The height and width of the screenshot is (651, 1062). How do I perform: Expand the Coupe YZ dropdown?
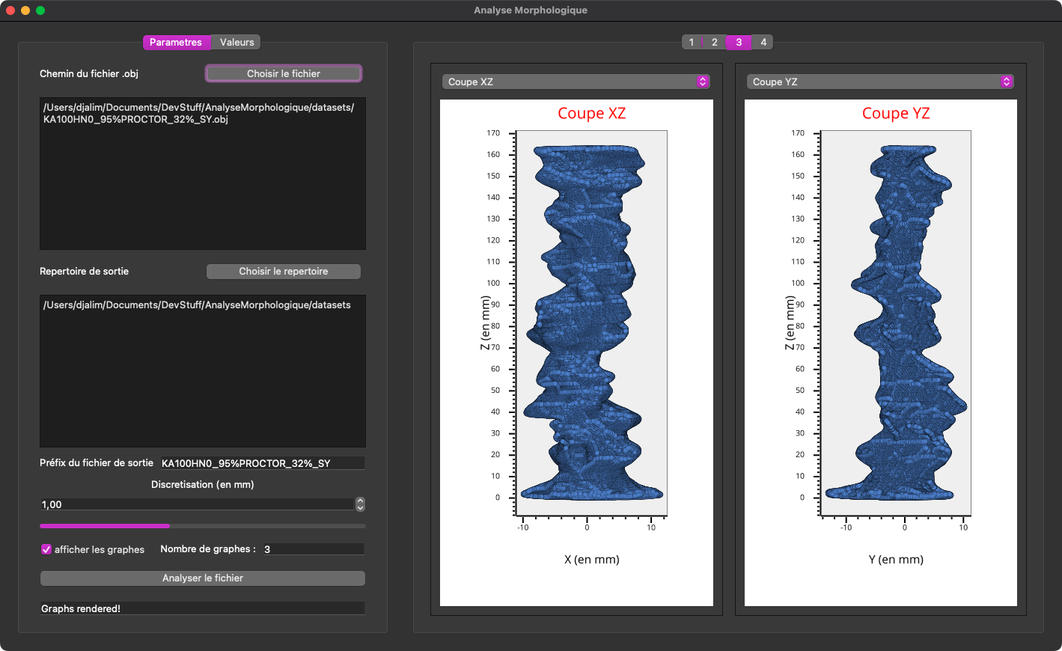pos(880,82)
